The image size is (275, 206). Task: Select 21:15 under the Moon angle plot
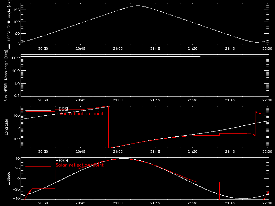(x=155, y=100)
